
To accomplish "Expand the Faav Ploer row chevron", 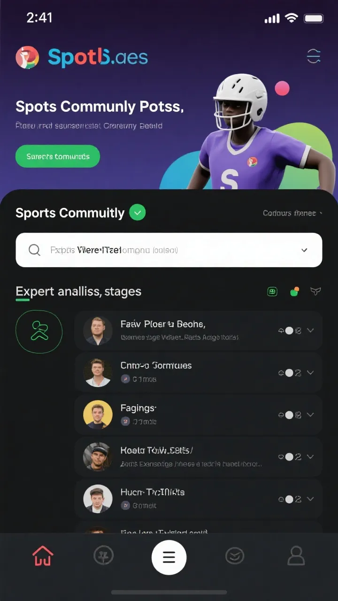I will tap(310, 331).
